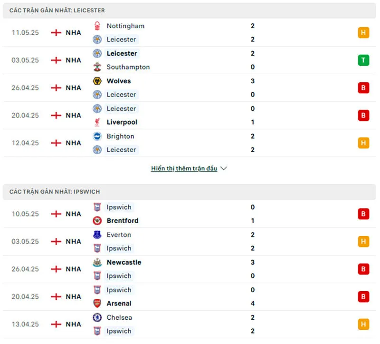Click the Brentford club crest
The height and width of the screenshot is (344, 380).
[x=98, y=221]
